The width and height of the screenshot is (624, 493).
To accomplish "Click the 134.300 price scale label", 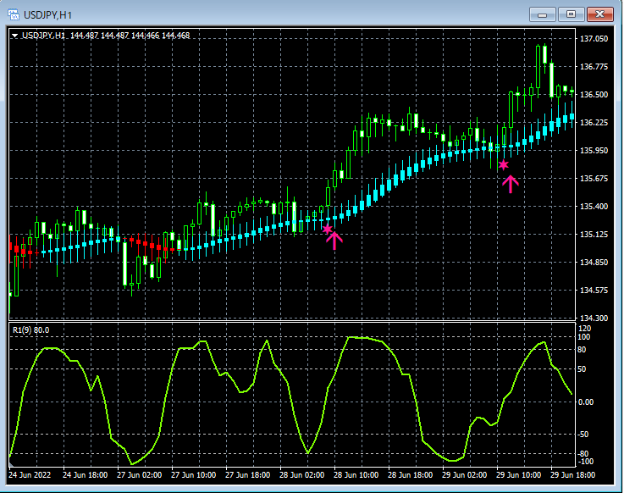I will point(594,319).
